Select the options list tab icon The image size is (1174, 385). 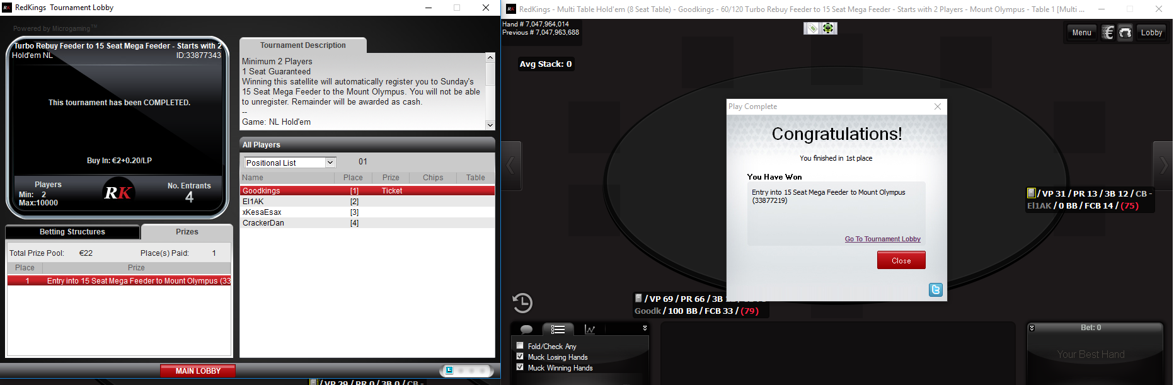pyautogui.click(x=558, y=330)
